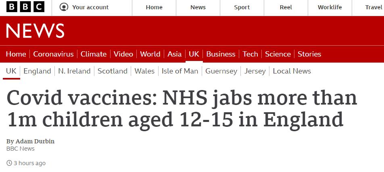This screenshot has height=172, width=384.
Task: Select the World news tab
Action: click(x=150, y=54)
